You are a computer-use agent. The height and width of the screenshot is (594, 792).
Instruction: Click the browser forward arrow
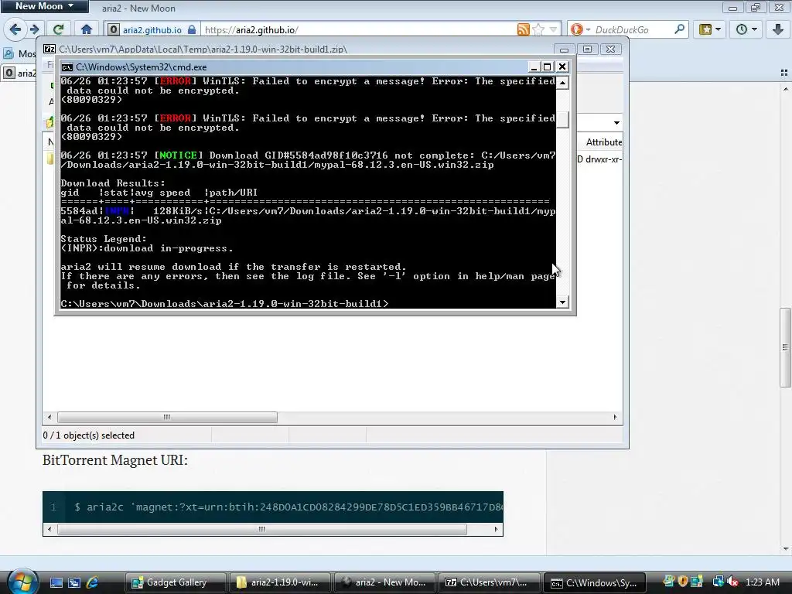(34, 29)
